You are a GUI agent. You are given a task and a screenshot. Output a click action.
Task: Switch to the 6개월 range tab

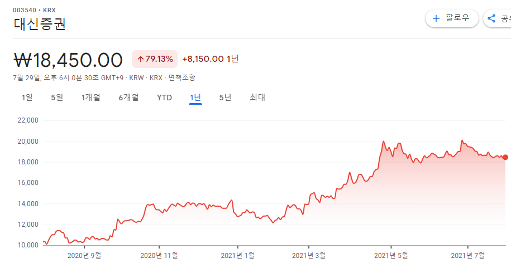click(x=129, y=97)
